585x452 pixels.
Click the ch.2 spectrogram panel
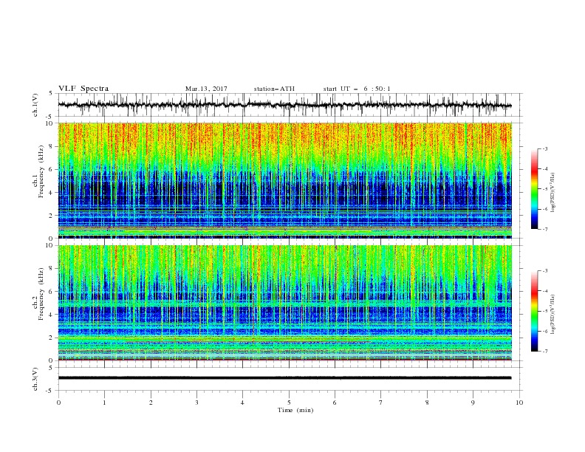(x=284, y=303)
